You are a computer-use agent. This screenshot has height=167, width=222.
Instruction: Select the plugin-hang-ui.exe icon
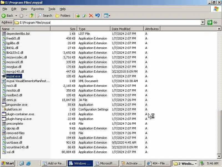4,119
